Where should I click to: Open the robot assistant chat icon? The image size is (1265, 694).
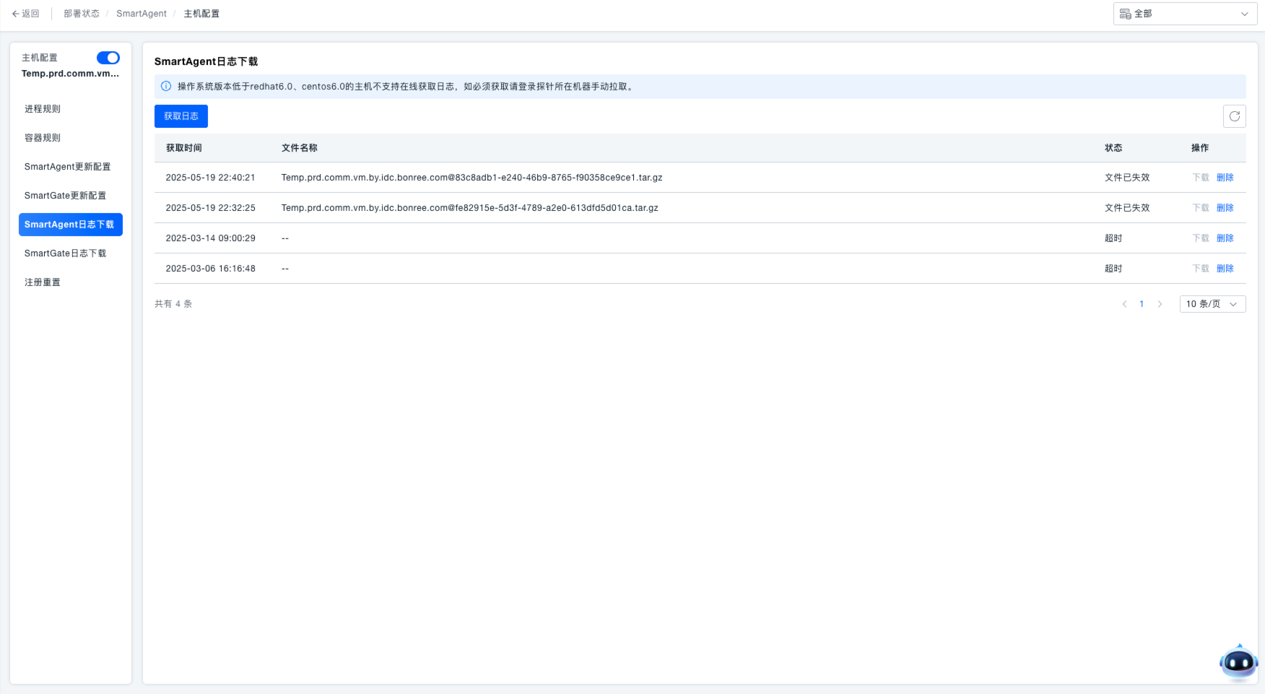click(1238, 662)
